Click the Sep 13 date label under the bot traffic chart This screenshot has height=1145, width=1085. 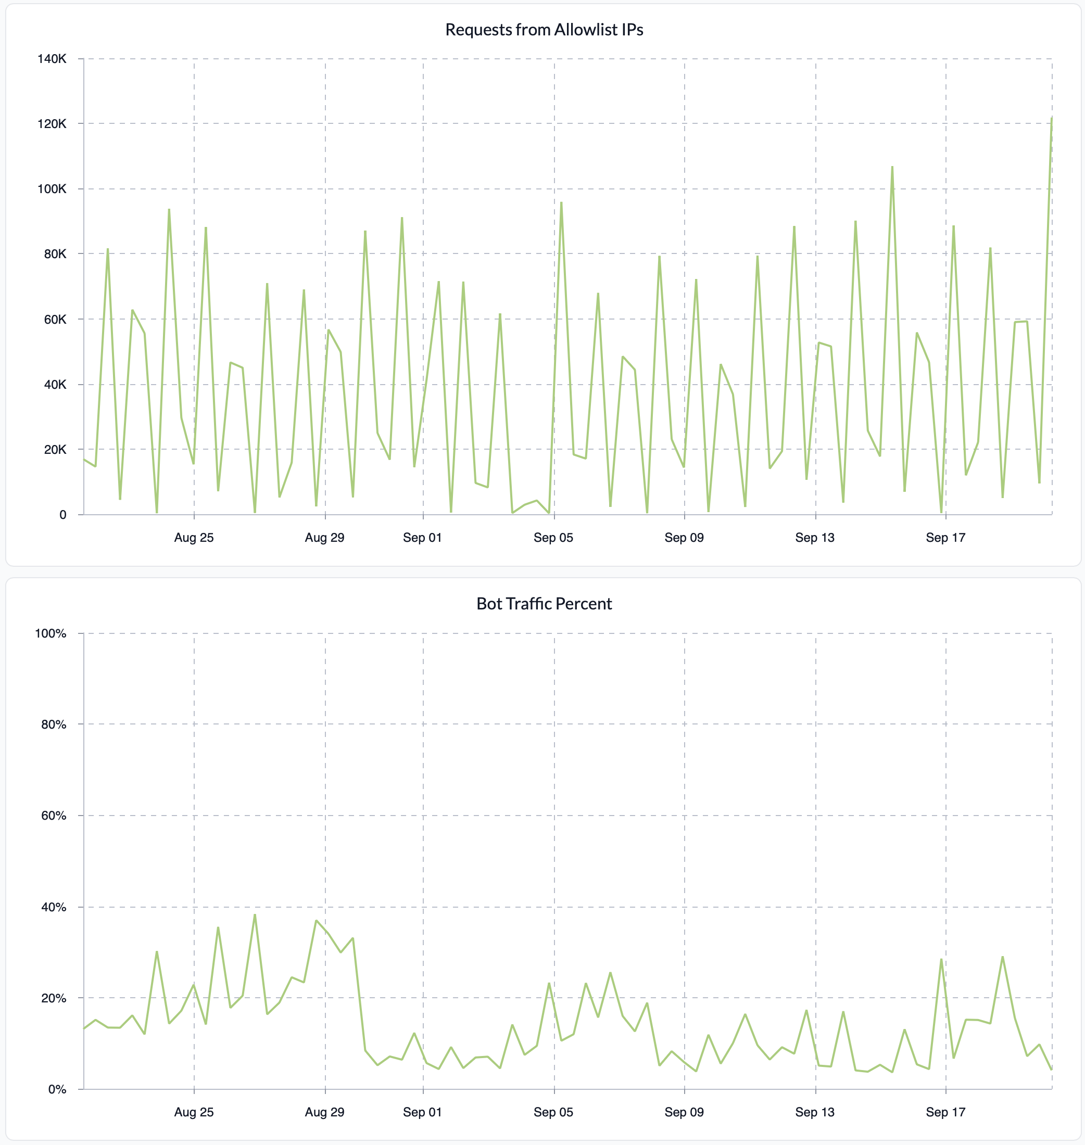point(814,1112)
